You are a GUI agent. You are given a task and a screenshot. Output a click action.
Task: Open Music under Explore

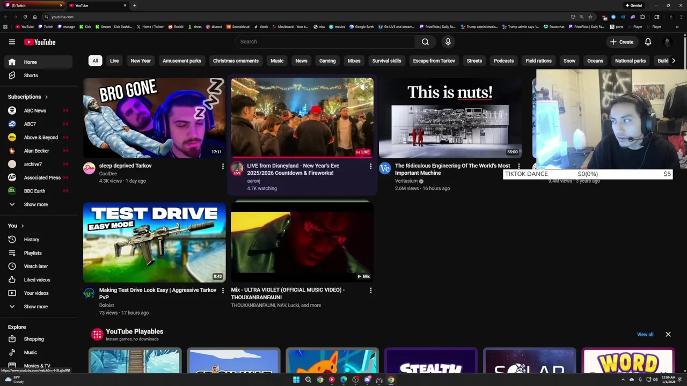click(x=38, y=352)
